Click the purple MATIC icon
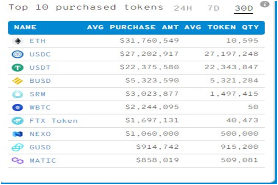The width and height of the screenshot is (278, 185). pos(17,161)
